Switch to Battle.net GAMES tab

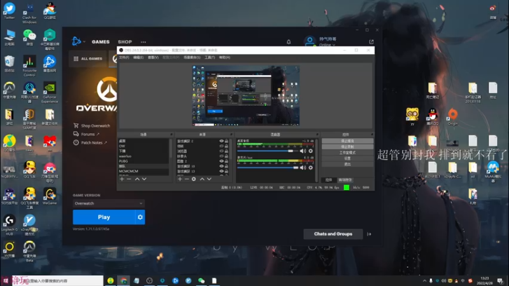[101, 42]
